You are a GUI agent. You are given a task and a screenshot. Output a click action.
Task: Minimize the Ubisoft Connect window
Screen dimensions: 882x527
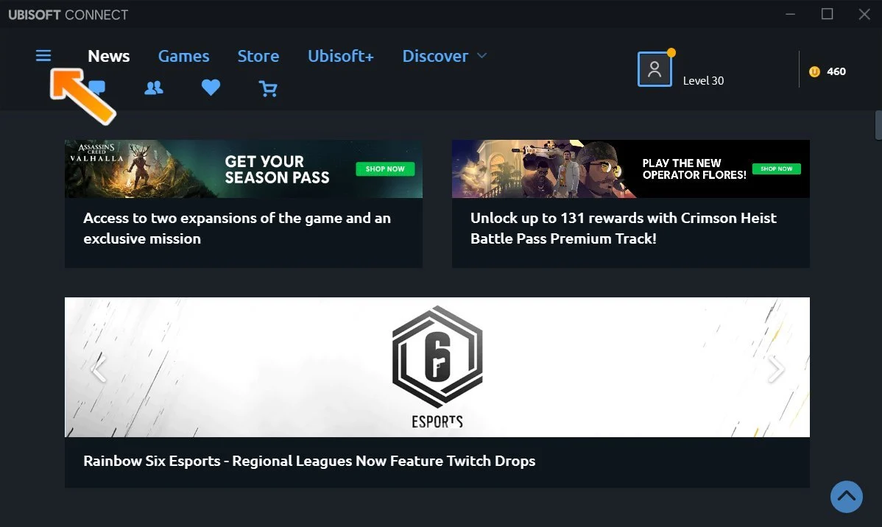(790, 14)
